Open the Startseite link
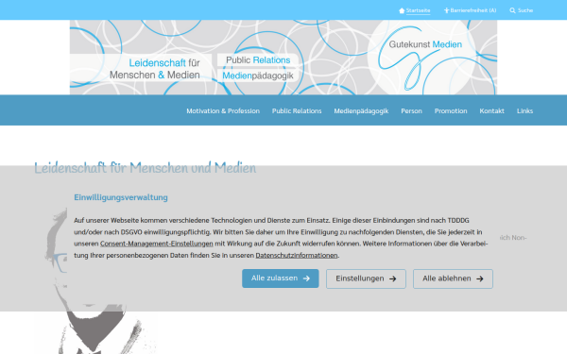This screenshot has width=567, height=354. pyautogui.click(x=418, y=10)
